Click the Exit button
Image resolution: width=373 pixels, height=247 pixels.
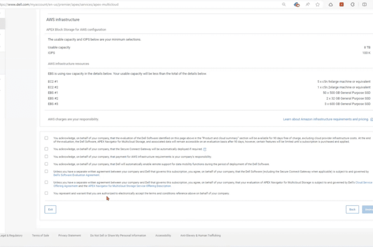pyautogui.click(x=50, y=209)
